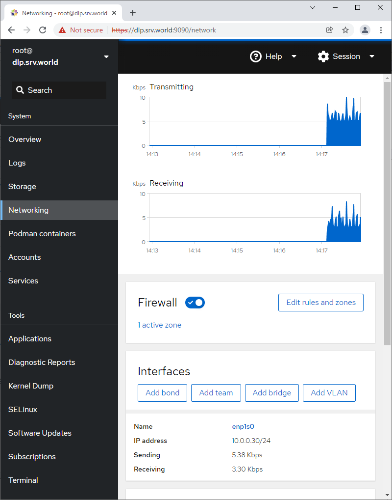The height and width of the screenshot is (500, 392).
Task: Expand the Help dropdown menu
Action: (273, 56)
